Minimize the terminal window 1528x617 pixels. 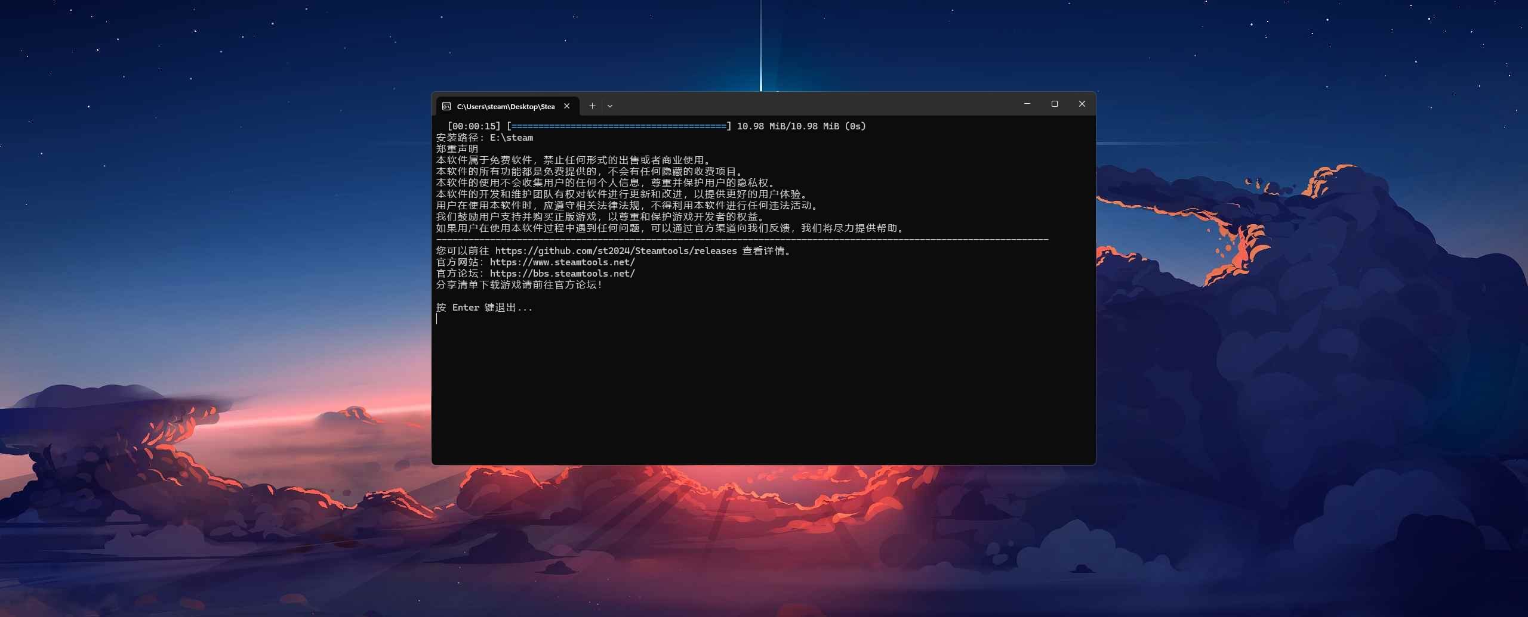[1027, 104]
